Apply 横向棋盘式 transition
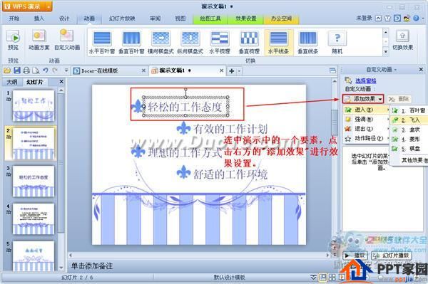 [x=160, y=42]
